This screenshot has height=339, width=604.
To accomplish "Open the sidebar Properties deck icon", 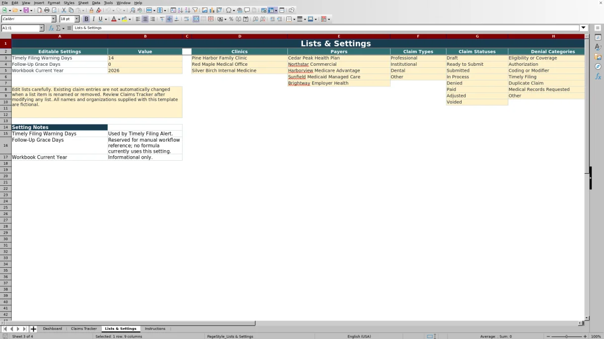I will [598, 37].
